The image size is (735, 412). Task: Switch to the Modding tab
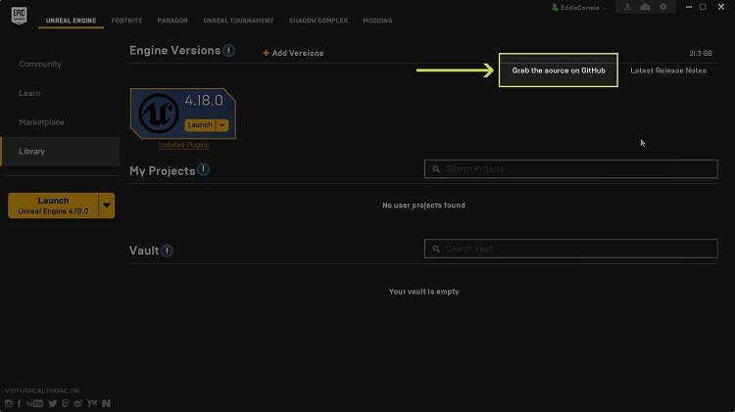pyautogui.click(x=378, y=21)
